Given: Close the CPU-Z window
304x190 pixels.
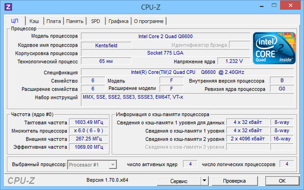Looking at the screenshot, I should point(290,5).
